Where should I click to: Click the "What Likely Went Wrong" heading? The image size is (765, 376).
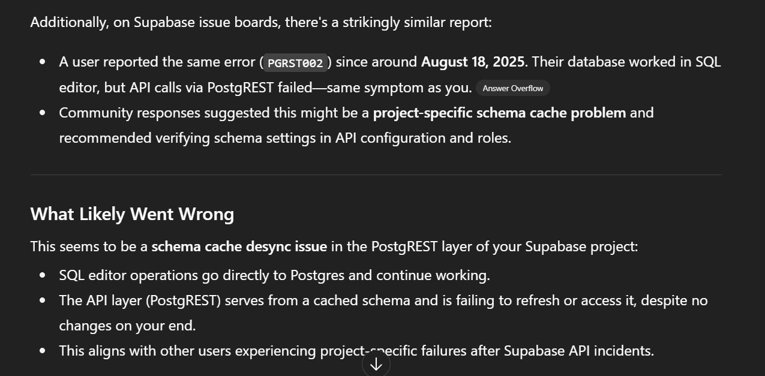132,214
